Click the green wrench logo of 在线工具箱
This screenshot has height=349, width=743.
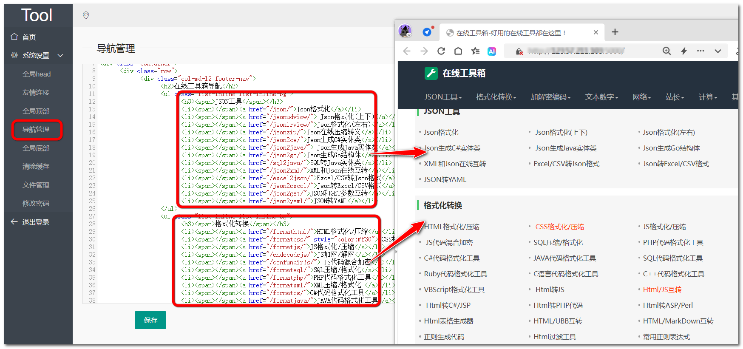point(431,73)
